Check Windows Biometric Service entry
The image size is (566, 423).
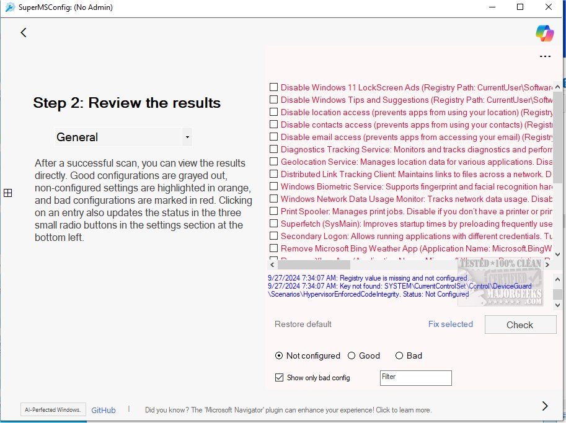273,186
